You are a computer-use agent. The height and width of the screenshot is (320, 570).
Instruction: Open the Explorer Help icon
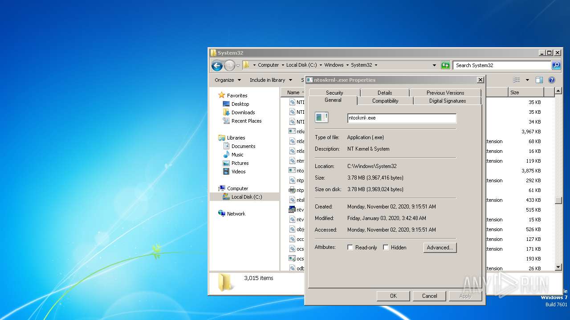point(552,80)
